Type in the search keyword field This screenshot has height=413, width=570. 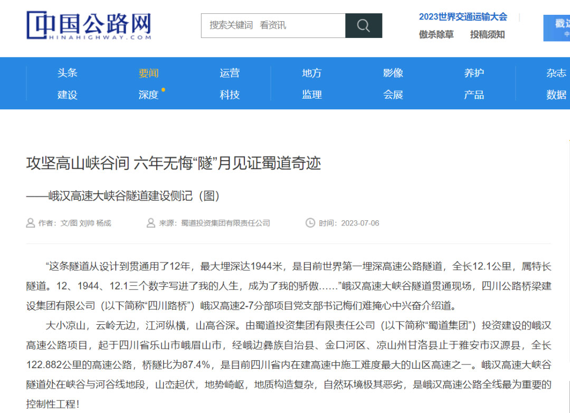(x=273, y=25)
